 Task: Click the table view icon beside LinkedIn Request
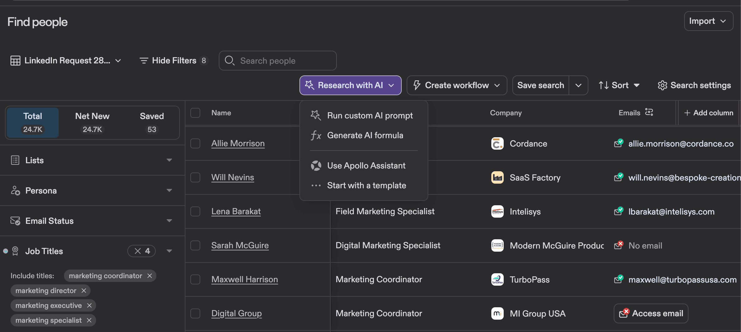15,61
